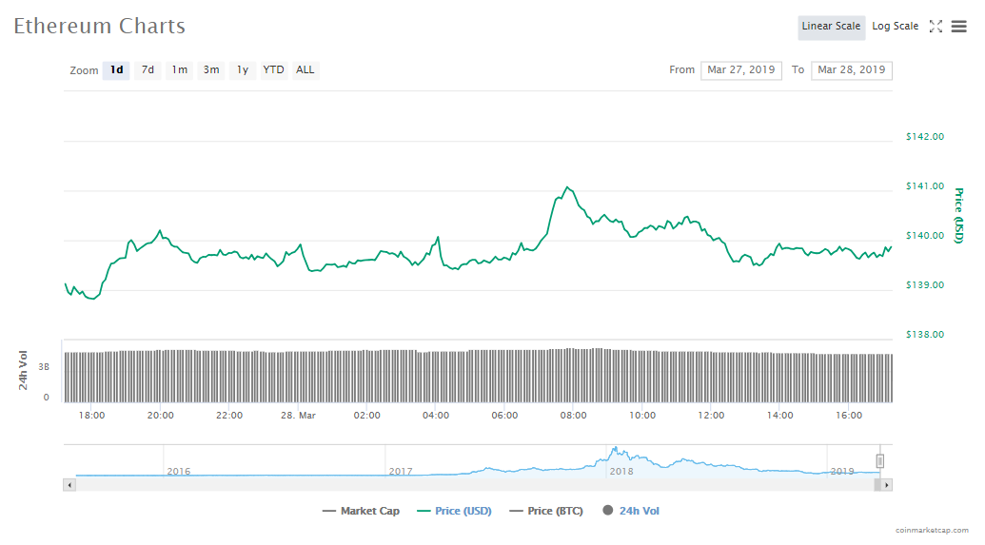985x545 pixels.
Task: Click the fullscreen expand icon
Action: [x=936, y=27]
